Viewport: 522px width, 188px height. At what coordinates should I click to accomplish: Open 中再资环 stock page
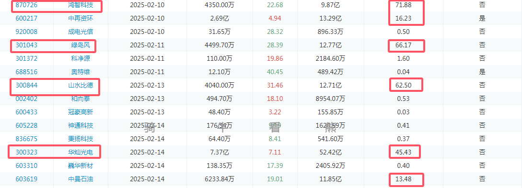click(x=81, y=18)
